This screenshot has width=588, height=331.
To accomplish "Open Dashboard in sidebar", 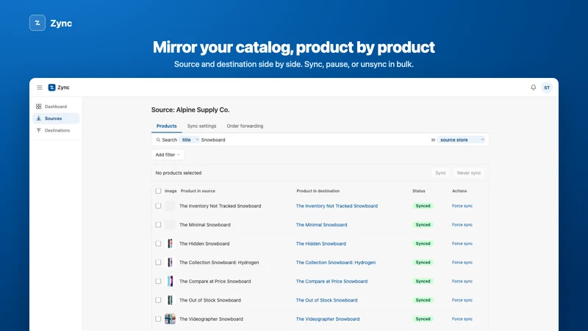I will 56,107.
